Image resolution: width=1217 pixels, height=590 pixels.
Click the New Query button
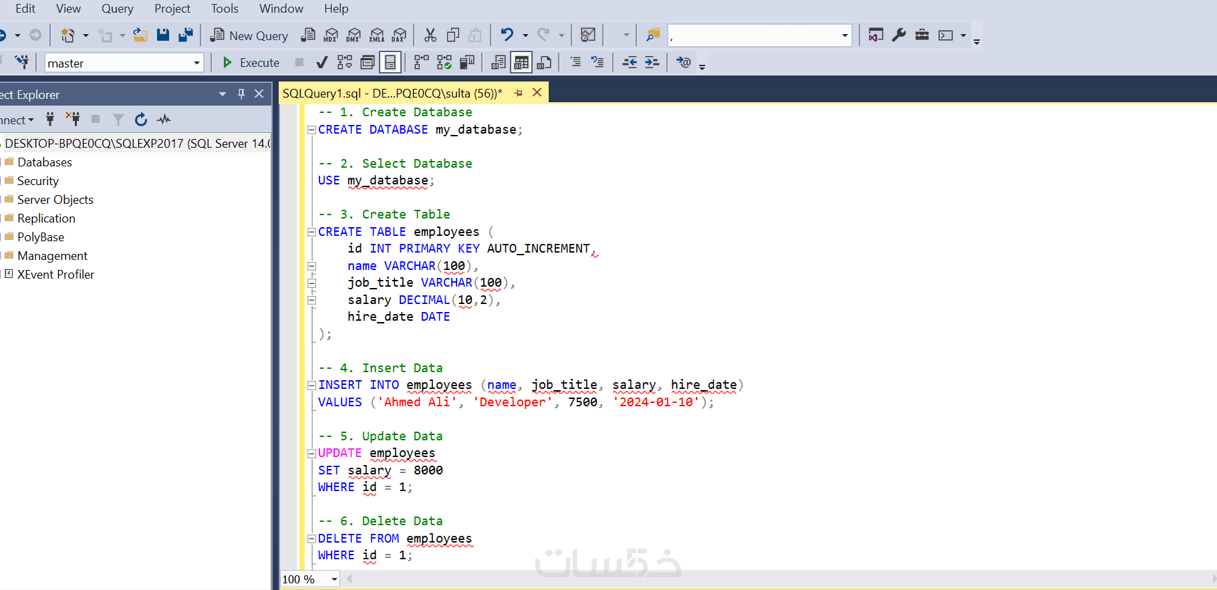coord(249,35)
